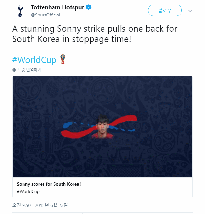The width and height of the screenshot is (205, 214).
Task: Click the Tottenham Hotspur crest avatar
Action: [x=21, y=11]
